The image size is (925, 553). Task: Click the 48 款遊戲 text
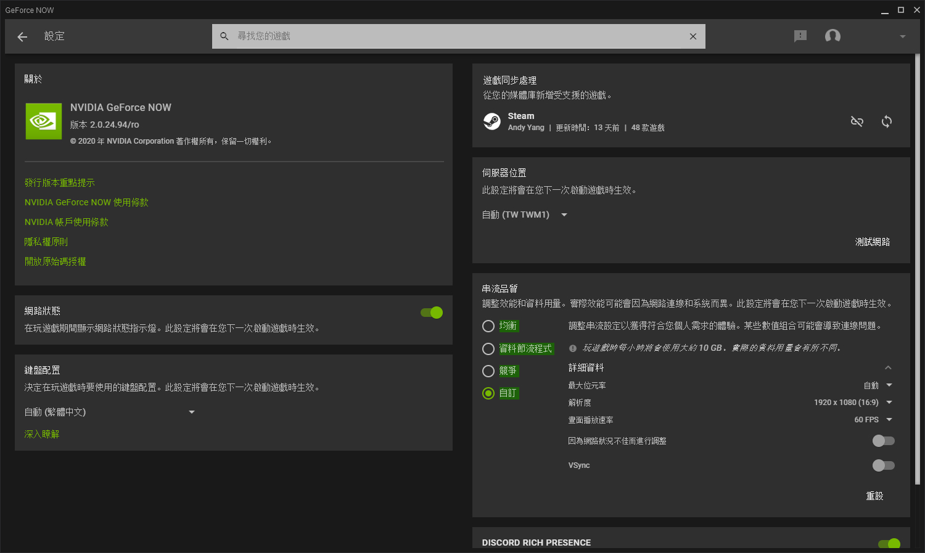click(648, 128)
